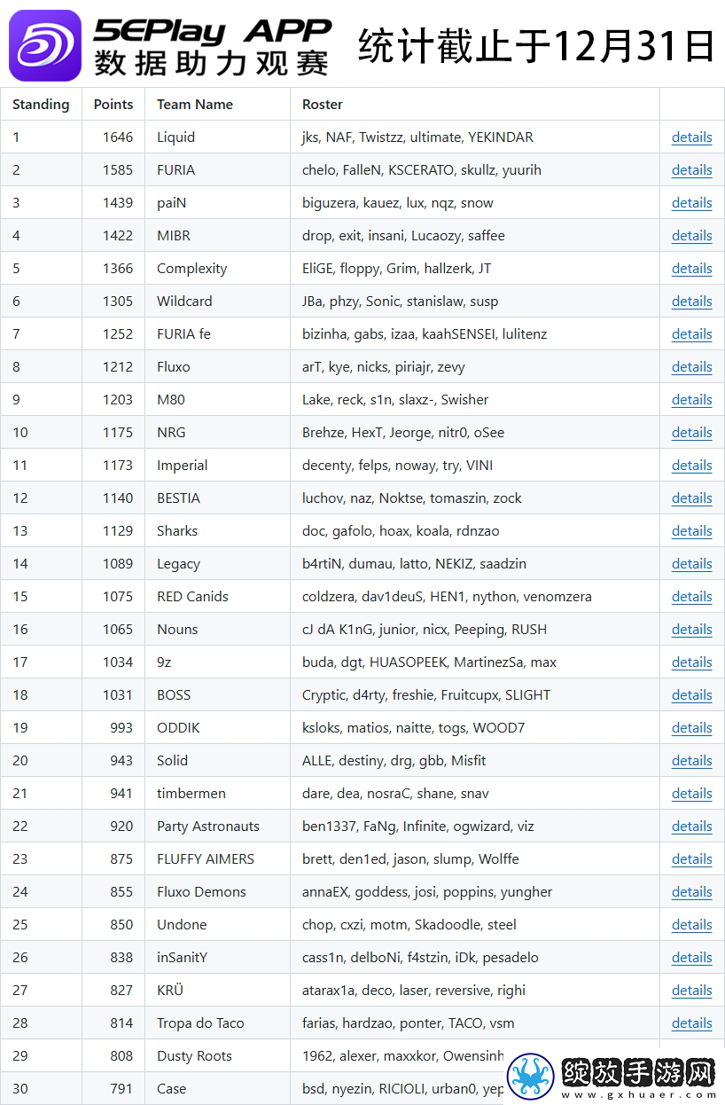Open details link for Tropa do Taco
The height and width of the screenshot is (1105, 725).
pos(691,1023)
